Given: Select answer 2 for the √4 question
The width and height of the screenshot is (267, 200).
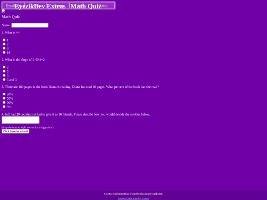Looking at the screenshot, I should pyautogui.click(x=4, y=44).
